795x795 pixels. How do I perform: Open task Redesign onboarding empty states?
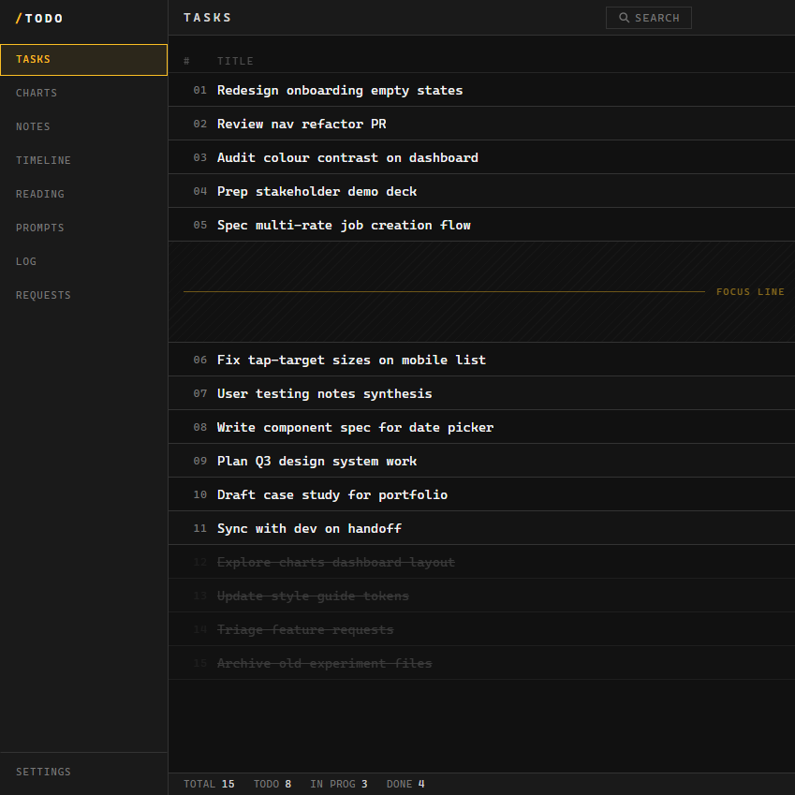click(481, 90)
